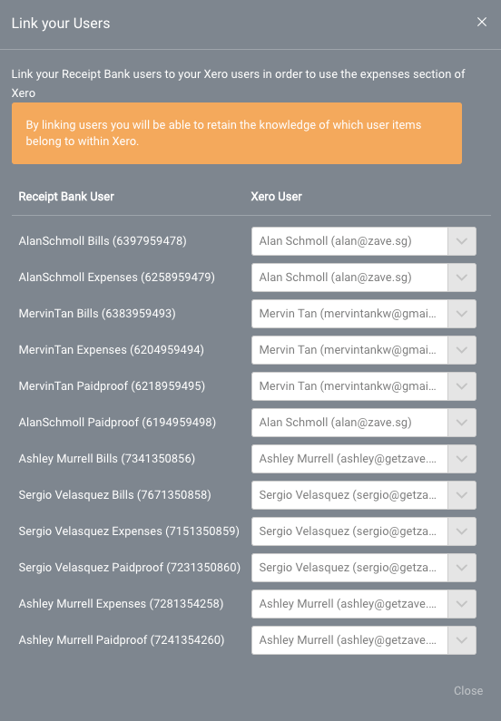This screenshot has height=721, width=501.
Task: Open dropdown for Ashley Murrell Expenses
Action: (x=363, y=604)
